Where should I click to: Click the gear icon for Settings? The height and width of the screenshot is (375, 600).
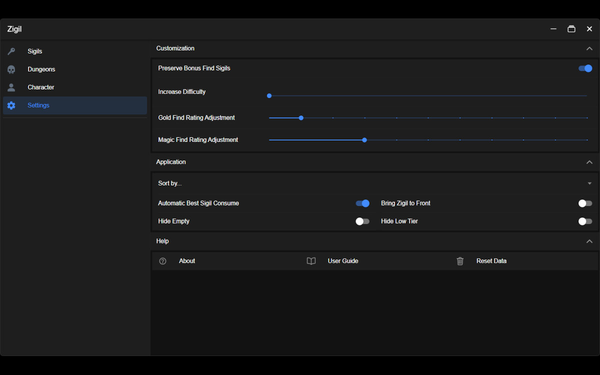[11, 105]
